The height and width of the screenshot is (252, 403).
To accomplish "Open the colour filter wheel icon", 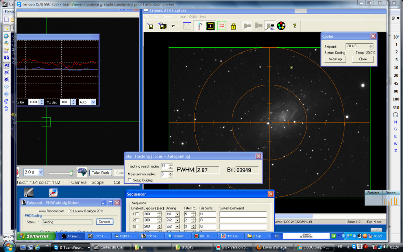I will [281, 26].
